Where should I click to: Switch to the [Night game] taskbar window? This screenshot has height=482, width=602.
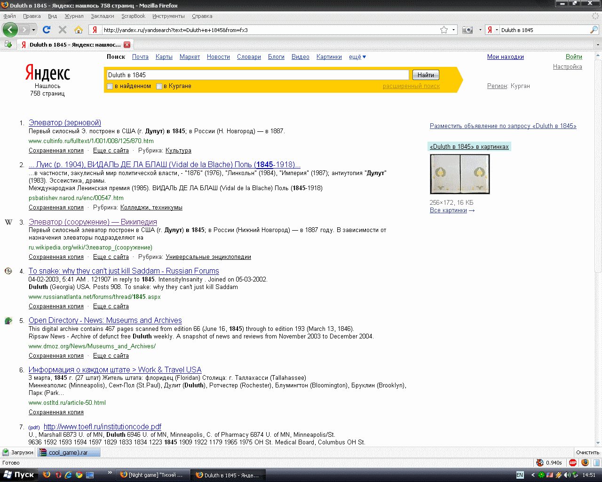[x=152, y=475]
